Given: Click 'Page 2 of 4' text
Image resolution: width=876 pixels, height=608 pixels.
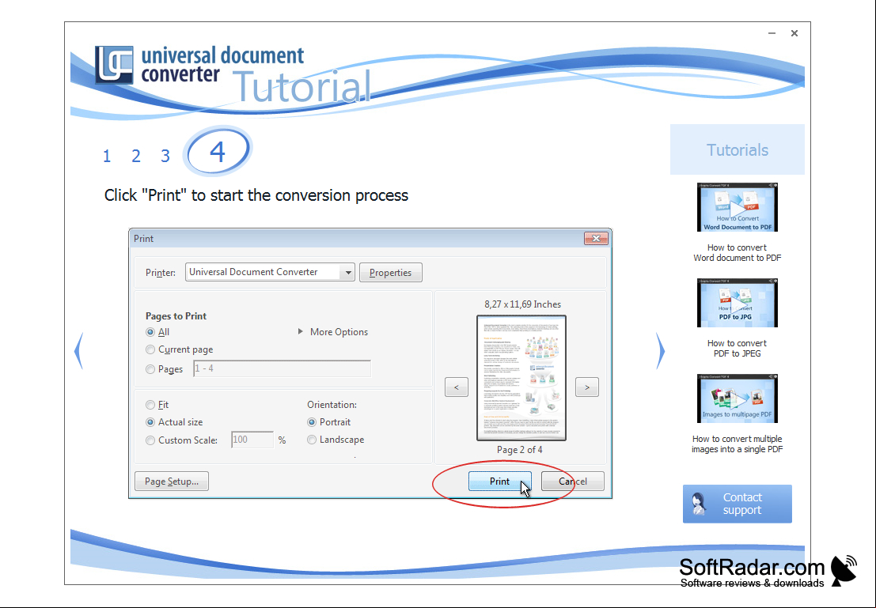Looking at the screenshot, I should (x=520, y=449).
